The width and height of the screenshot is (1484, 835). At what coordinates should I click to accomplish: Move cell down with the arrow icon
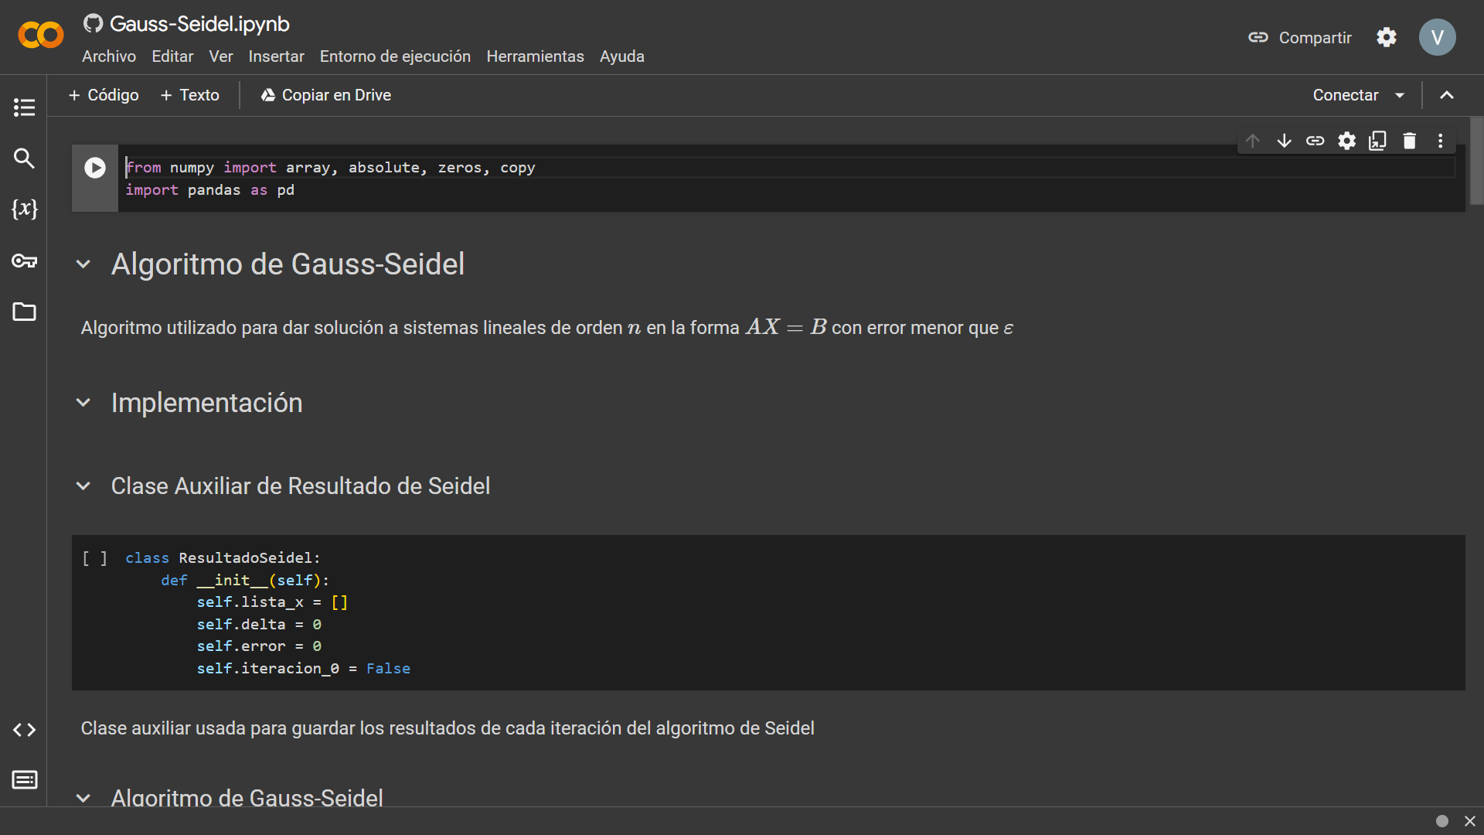(x=1284, y=141)
